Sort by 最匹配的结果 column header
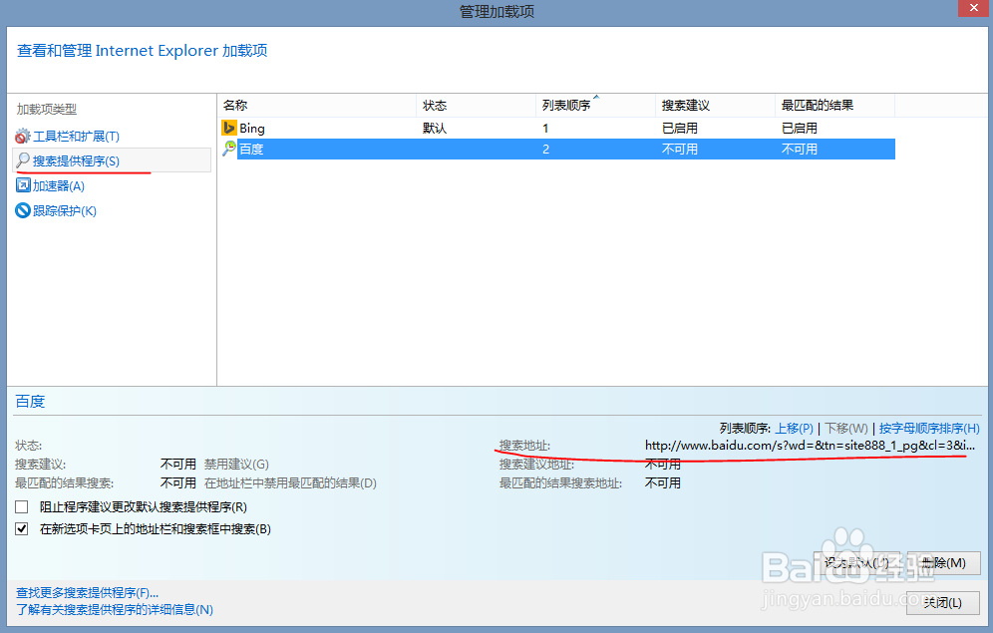 (834, 105)
